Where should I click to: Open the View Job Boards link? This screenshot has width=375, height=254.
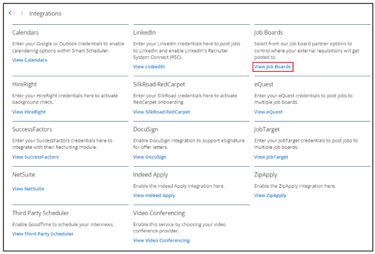point(273,67)
